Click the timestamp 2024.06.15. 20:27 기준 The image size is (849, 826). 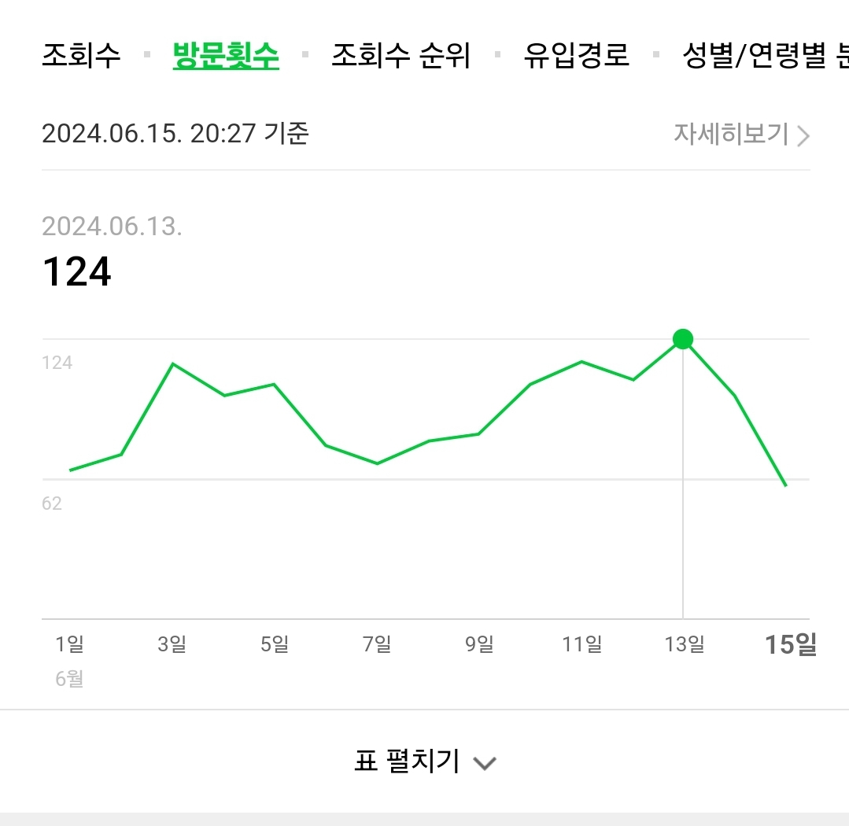pyautogui.click(x=175, y=135)
